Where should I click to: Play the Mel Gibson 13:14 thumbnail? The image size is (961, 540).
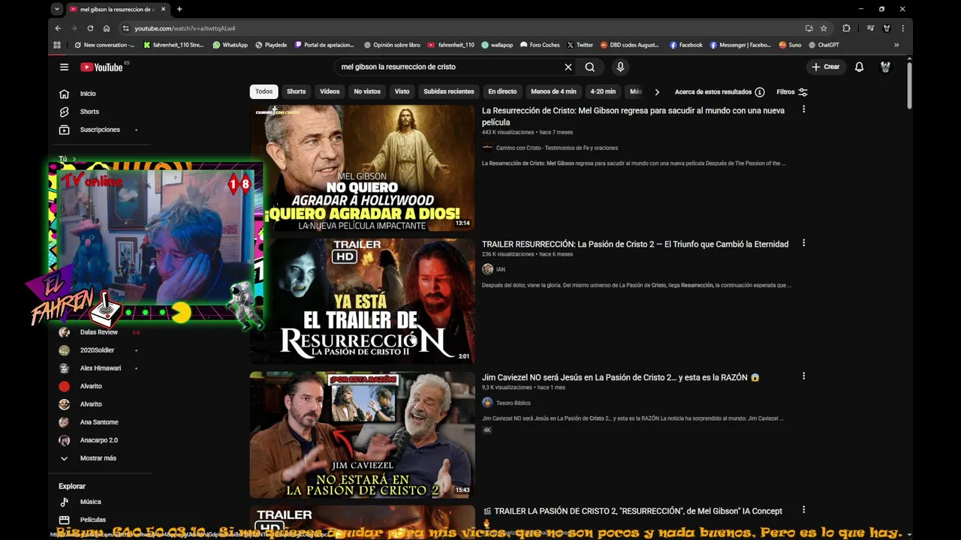pos(363,167)
